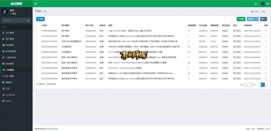The width and height of the screenshot is (271, 131).
Task: Go to 员工管理 in the sidebar
Action: tap(10, 33)
